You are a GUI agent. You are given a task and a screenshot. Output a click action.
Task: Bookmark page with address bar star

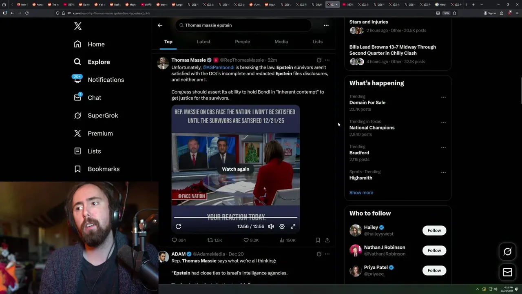(454, 13)
